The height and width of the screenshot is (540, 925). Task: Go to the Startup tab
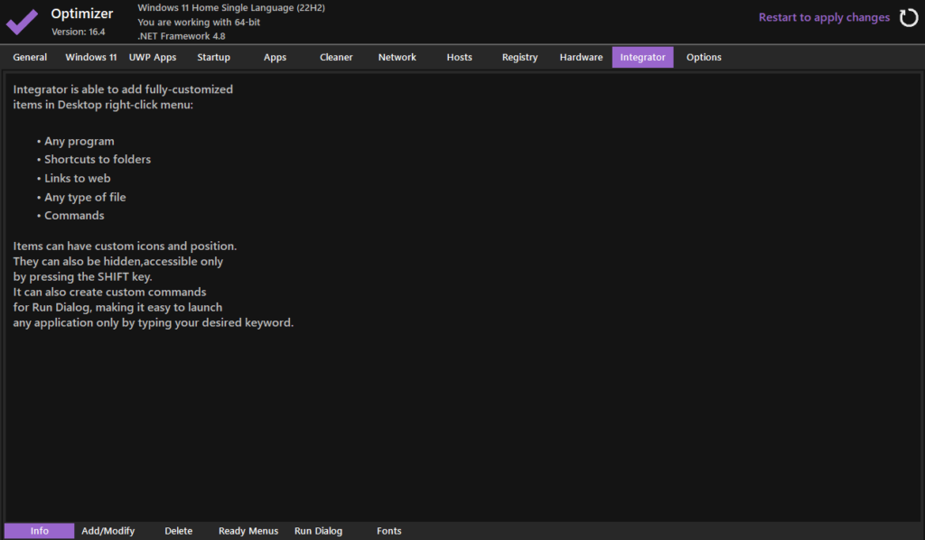(214, 57)
